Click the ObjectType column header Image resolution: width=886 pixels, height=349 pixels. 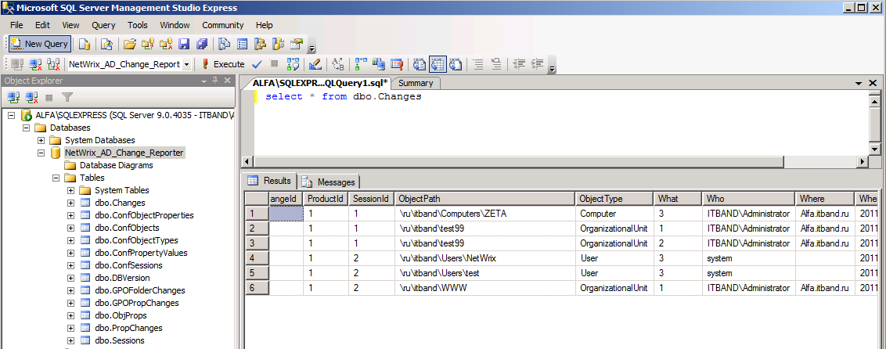pyautogui.click(x=614, y=199)
